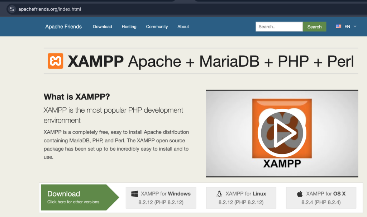
Task: Click the XAMPP Apache + MariaDB page title
Action: tap(211, 61)
